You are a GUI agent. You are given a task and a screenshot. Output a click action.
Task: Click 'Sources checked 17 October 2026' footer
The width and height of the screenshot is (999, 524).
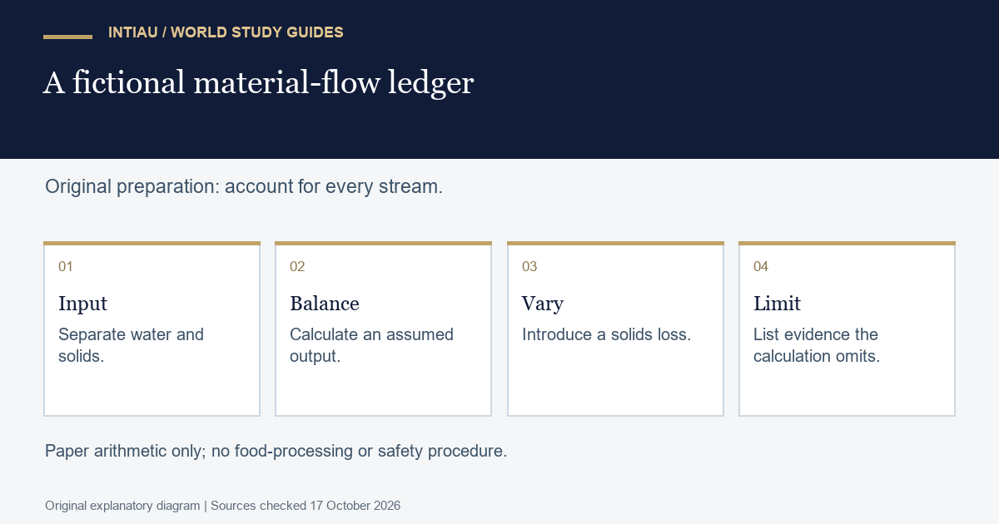point(306,506)
